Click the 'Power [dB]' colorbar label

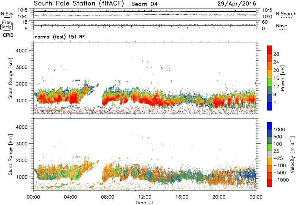click(x=282, y=78)
